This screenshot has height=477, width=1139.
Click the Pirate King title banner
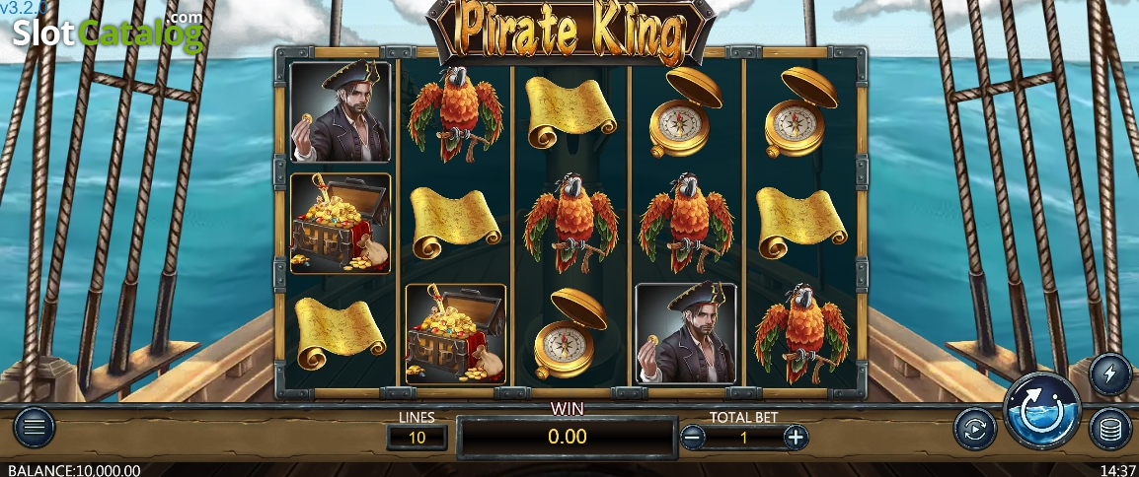tap(570, 32)
